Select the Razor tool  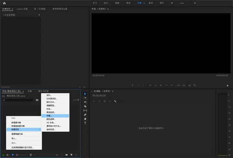(x=85, y=106)
